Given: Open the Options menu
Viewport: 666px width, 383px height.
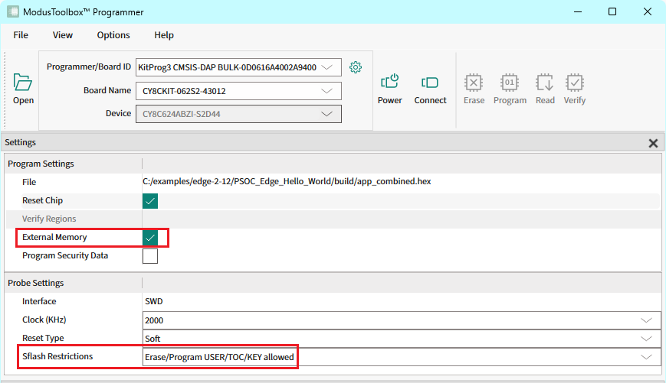Looking at the screenshot, I should click(x=113, y=35).
